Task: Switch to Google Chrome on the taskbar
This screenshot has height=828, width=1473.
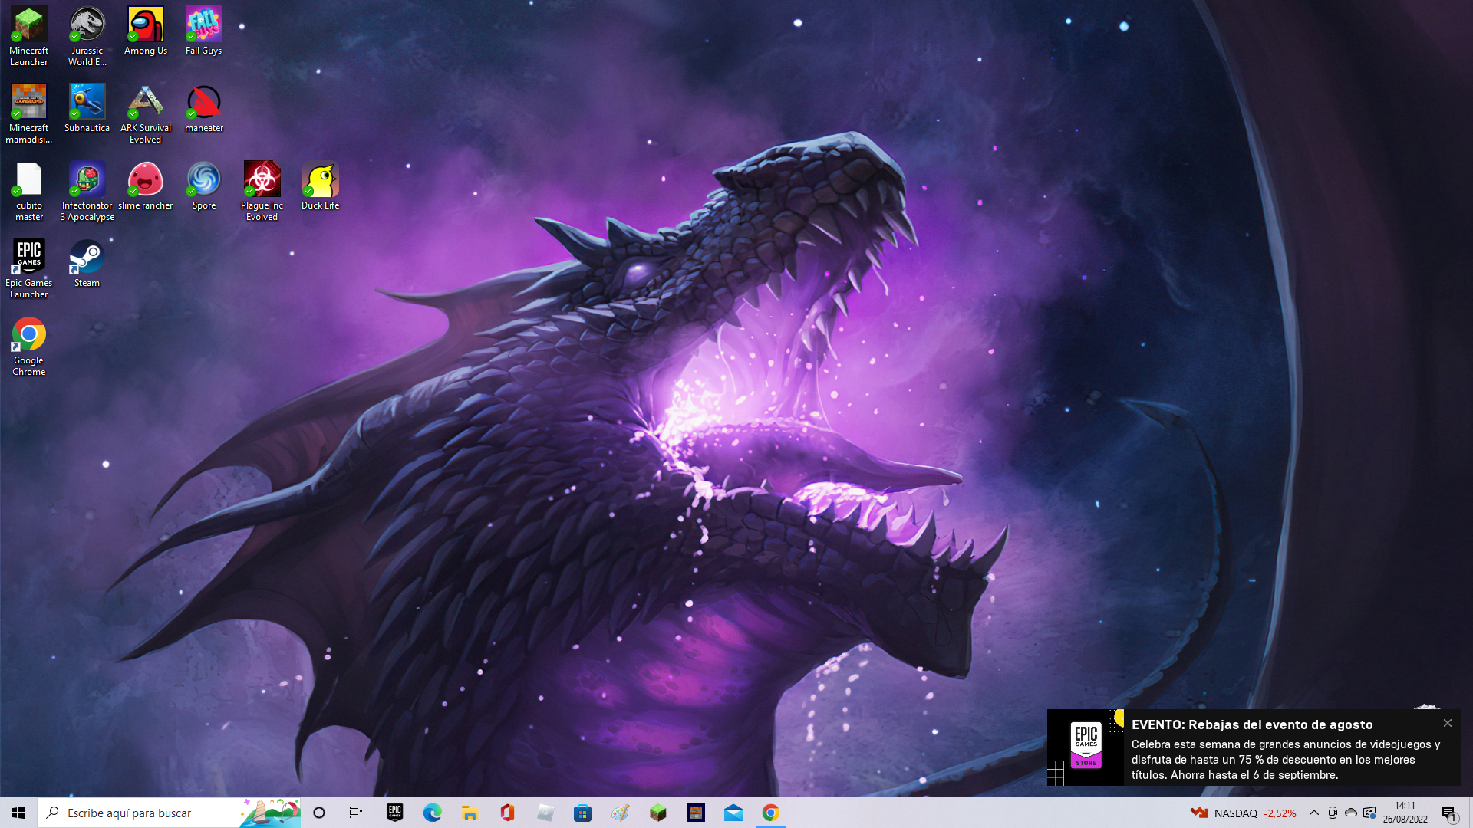Action: coord(771,813)
